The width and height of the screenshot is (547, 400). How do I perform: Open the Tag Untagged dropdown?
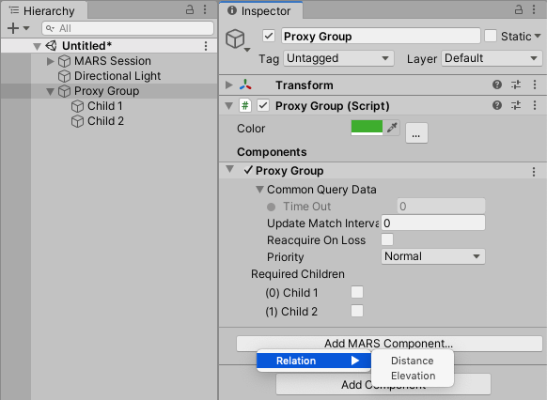coord(338,58)
